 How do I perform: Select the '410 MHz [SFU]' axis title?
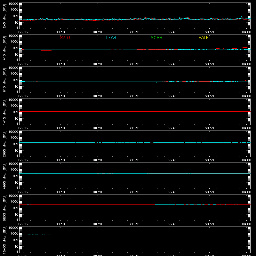4,48
